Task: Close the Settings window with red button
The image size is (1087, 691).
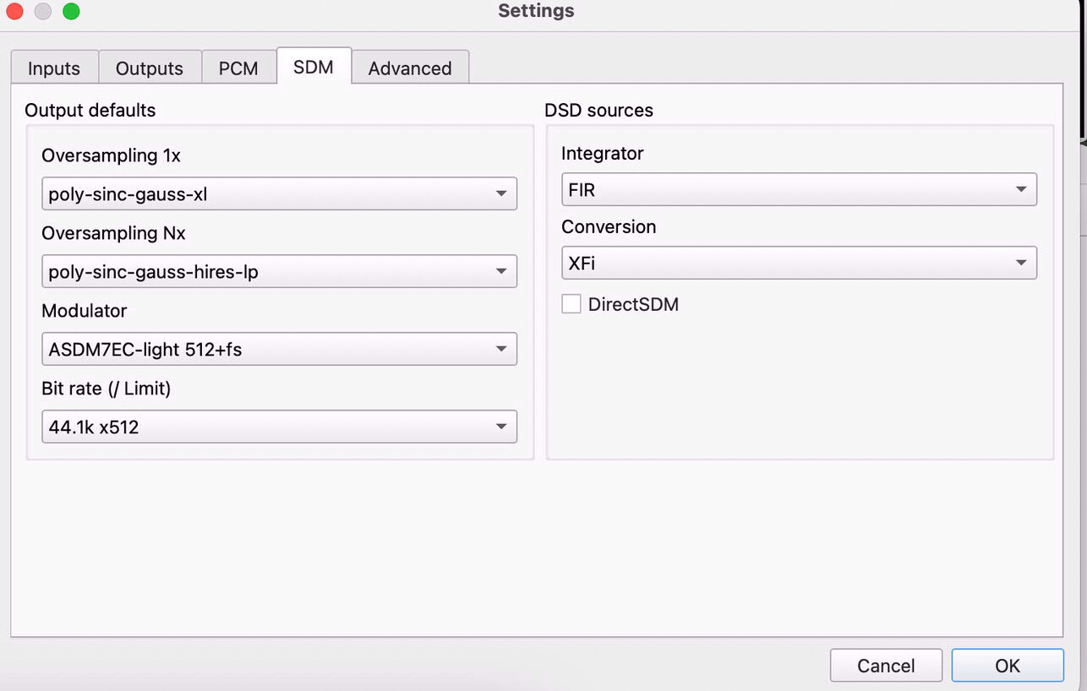Action: pyautogui.click(x=14, y=11)
